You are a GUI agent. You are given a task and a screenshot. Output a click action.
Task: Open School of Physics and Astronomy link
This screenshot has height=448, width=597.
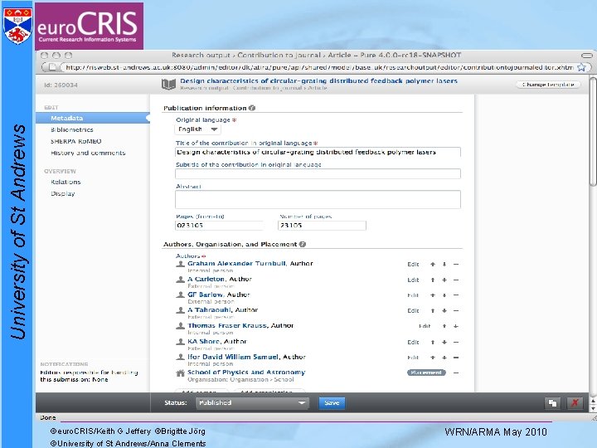click(246, 373)
